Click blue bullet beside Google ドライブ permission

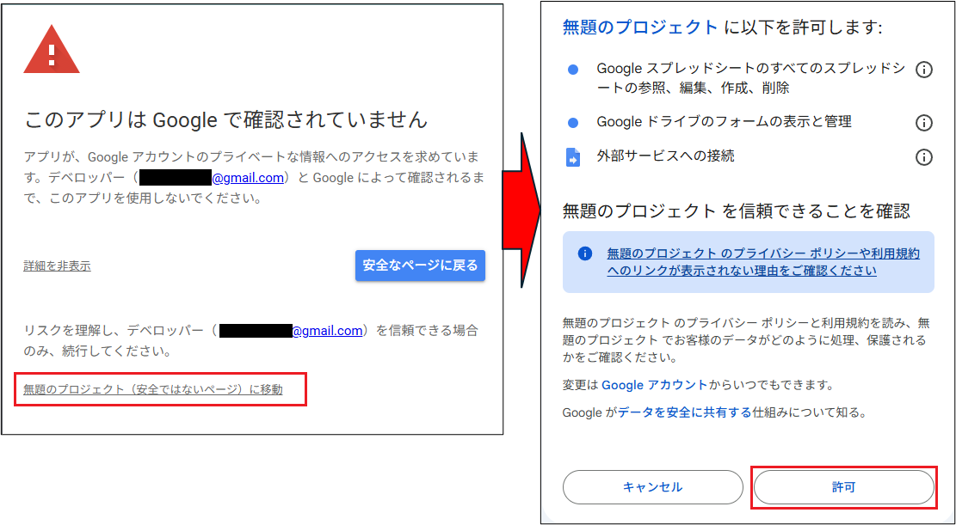pyautogui.click(x=574, y=123)
